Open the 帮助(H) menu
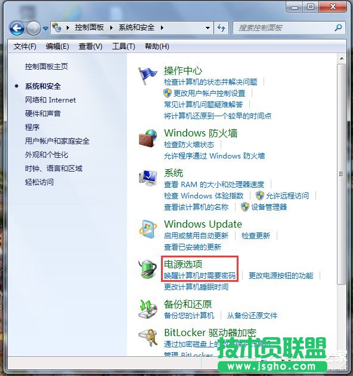 157,46
